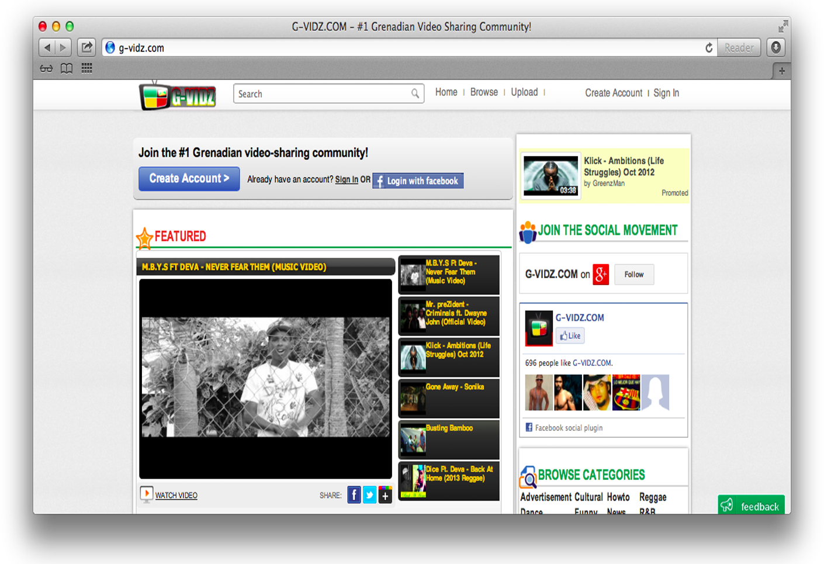
Task: Select the Reggae category link
Action: [653, 497]
